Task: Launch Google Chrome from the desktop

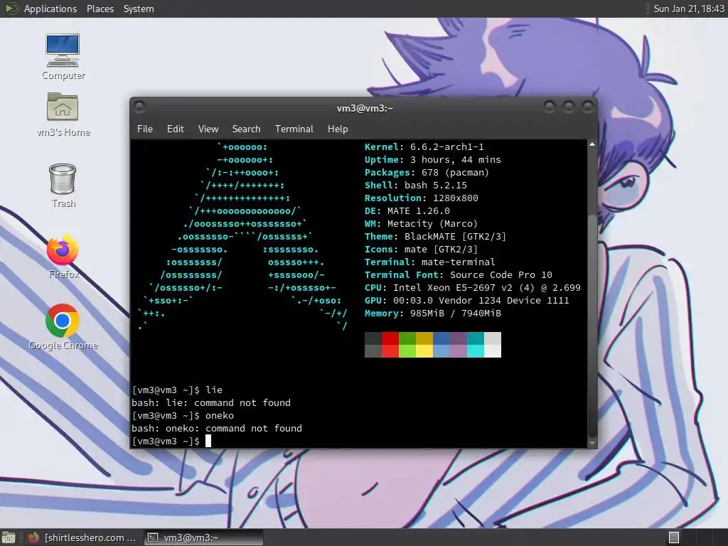Action: [x=63, y=327]
